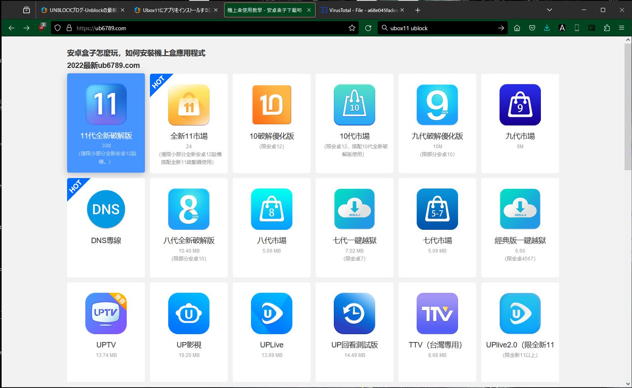Go forward to the next page
This screenshot has width=632, height=388.
27,28
